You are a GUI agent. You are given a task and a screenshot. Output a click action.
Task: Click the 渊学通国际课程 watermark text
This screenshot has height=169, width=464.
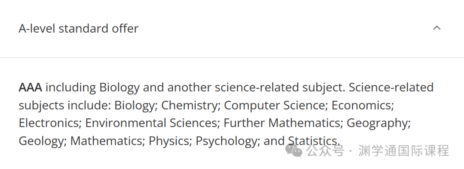pyautogui.click(x=403, y=151)
